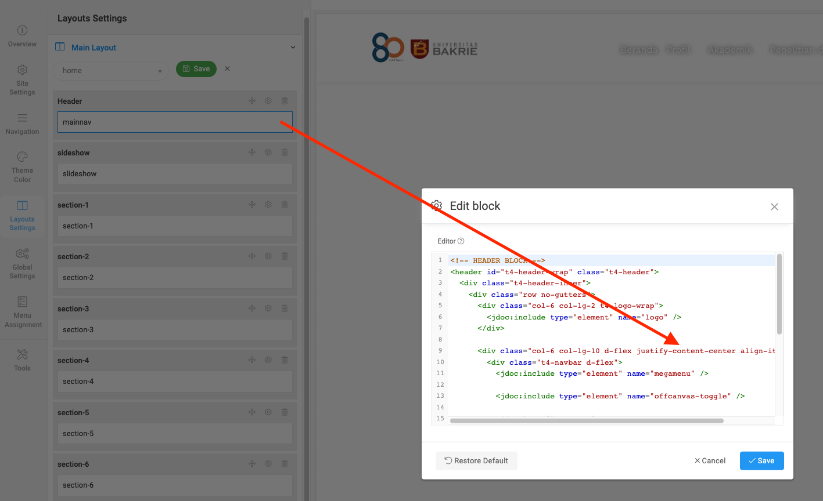Click the section-1 row move handle
Screen dimensions: 823x501
click(x=252, y=205)
